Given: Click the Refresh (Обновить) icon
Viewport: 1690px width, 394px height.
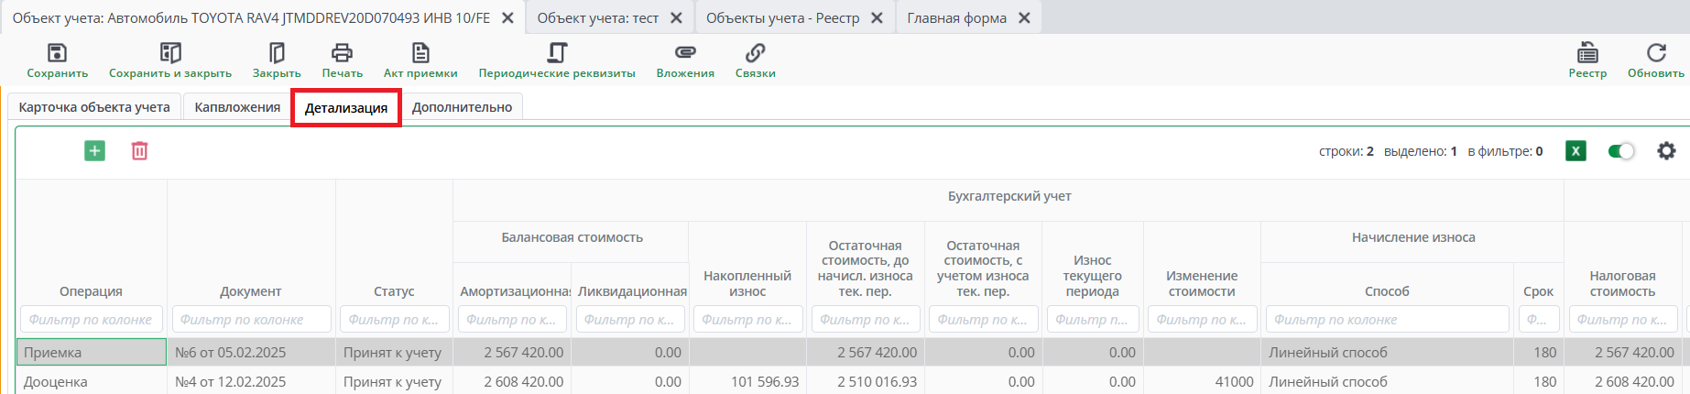Looking at the screenshot, I should (x=1655, y=53).
